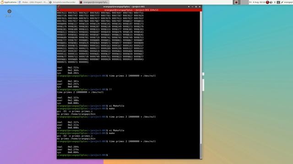
Task: Click the small icon at the left of the red tab bar
Action: point(58,10)
